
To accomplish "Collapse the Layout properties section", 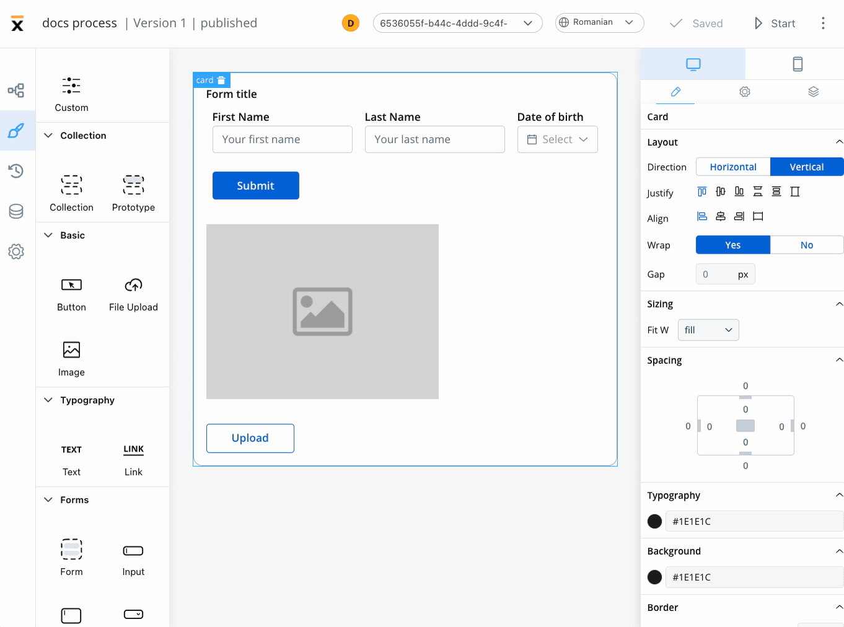I will [839, 142].
